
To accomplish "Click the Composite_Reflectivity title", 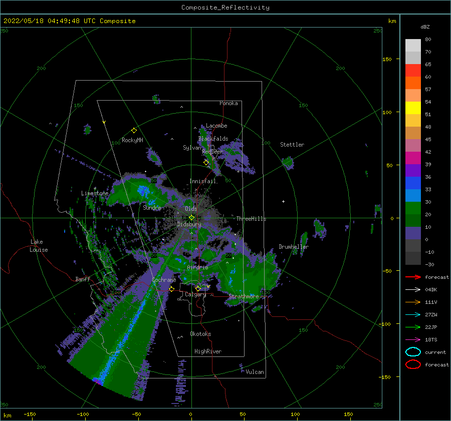I will [x=225, y=8].
